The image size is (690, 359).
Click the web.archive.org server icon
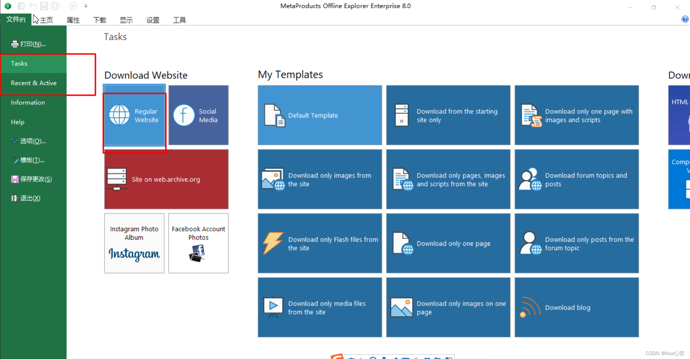point(117,179)
